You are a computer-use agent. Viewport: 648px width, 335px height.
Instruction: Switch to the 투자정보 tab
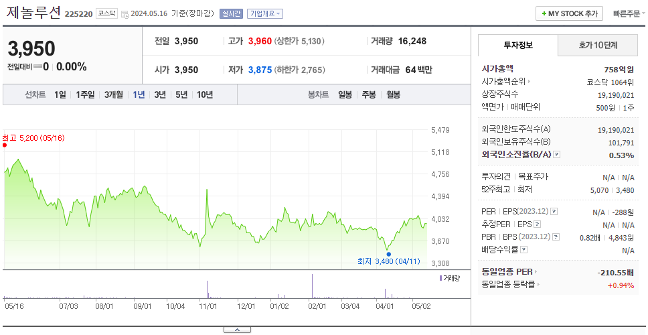518,46
